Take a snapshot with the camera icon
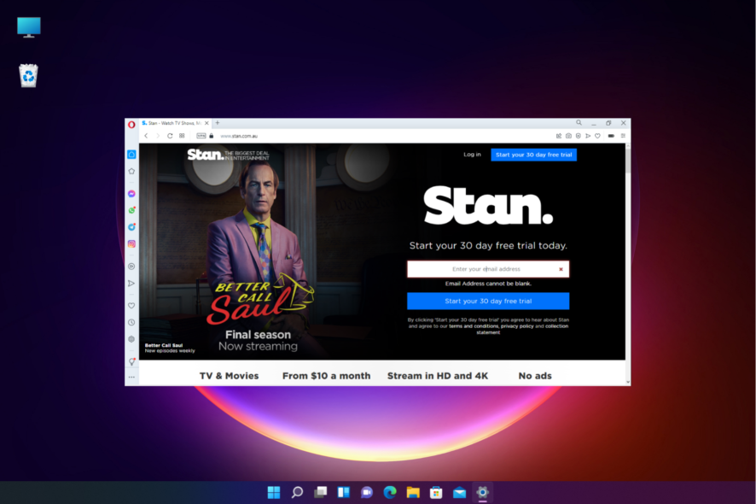 (568, 136)
